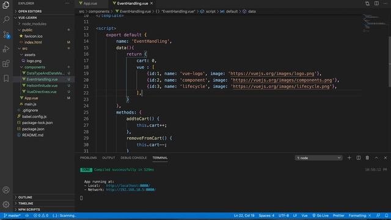
Task: Change indentation via Spaces: 4 status item
Action: coord(266,216)
